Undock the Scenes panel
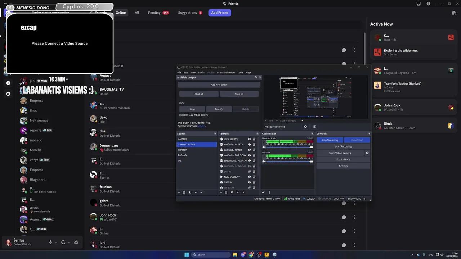 [x=215, y=134]
